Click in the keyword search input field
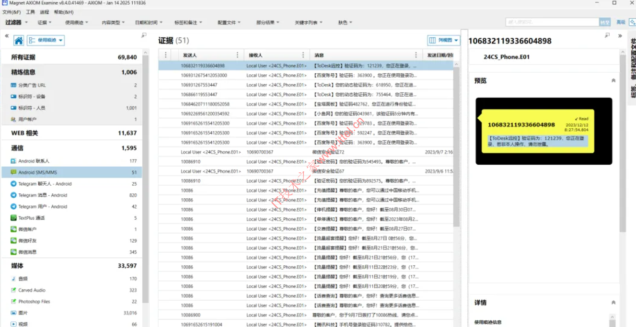This screenshot has height=327, width=636. point(551,23)
